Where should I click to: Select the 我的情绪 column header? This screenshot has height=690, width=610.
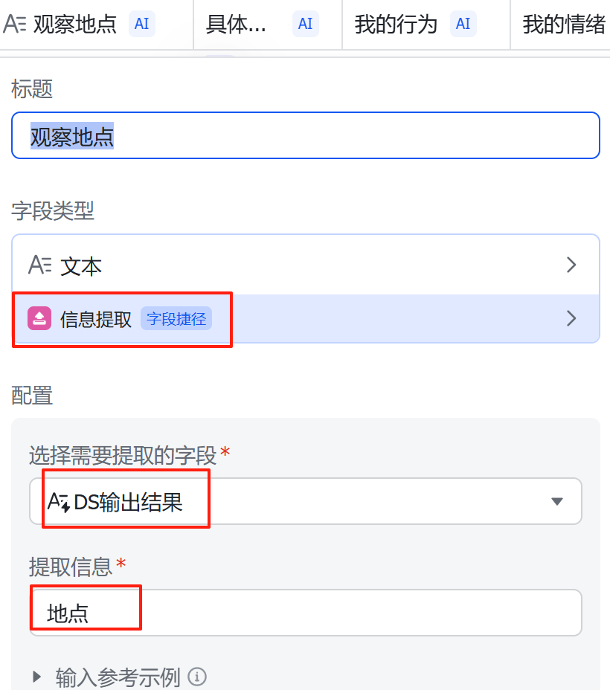[563, 24]
